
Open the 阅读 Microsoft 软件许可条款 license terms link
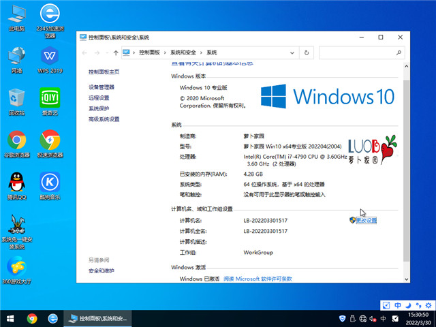(x=258, y=279)
